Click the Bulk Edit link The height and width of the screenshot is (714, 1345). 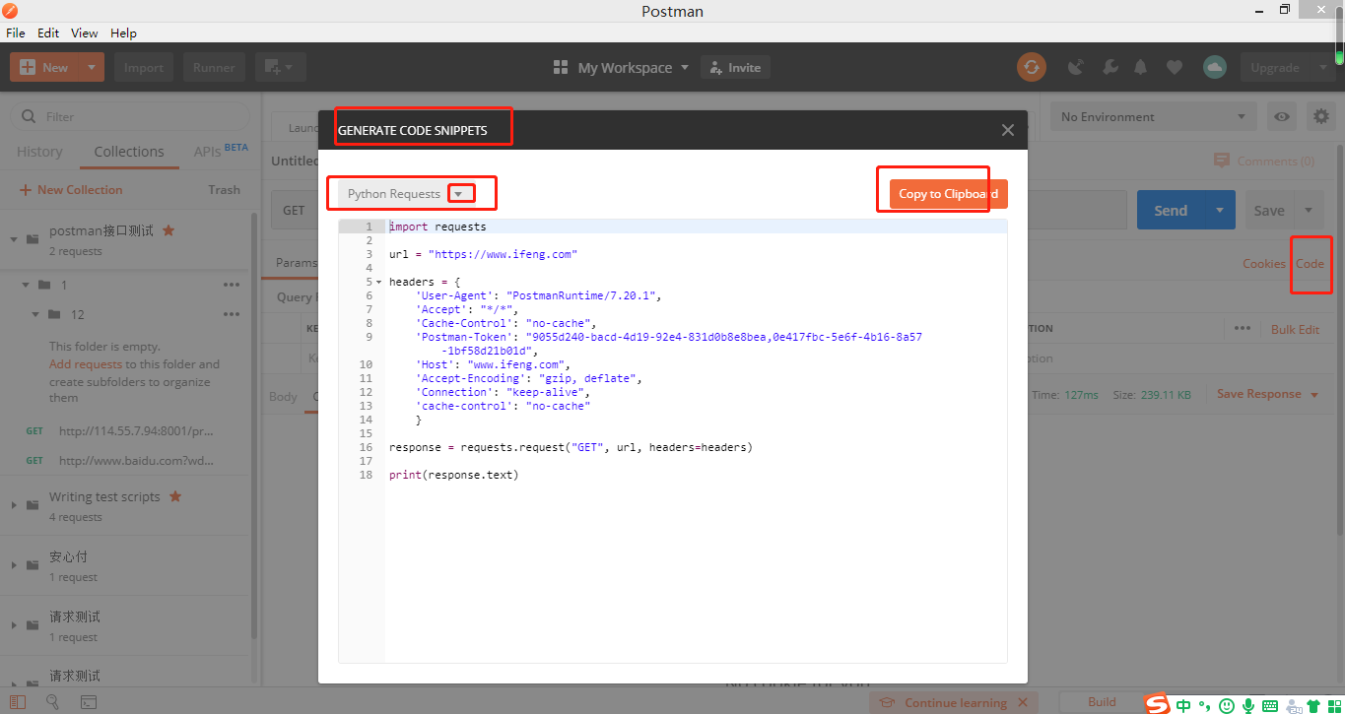[1295, 329]
